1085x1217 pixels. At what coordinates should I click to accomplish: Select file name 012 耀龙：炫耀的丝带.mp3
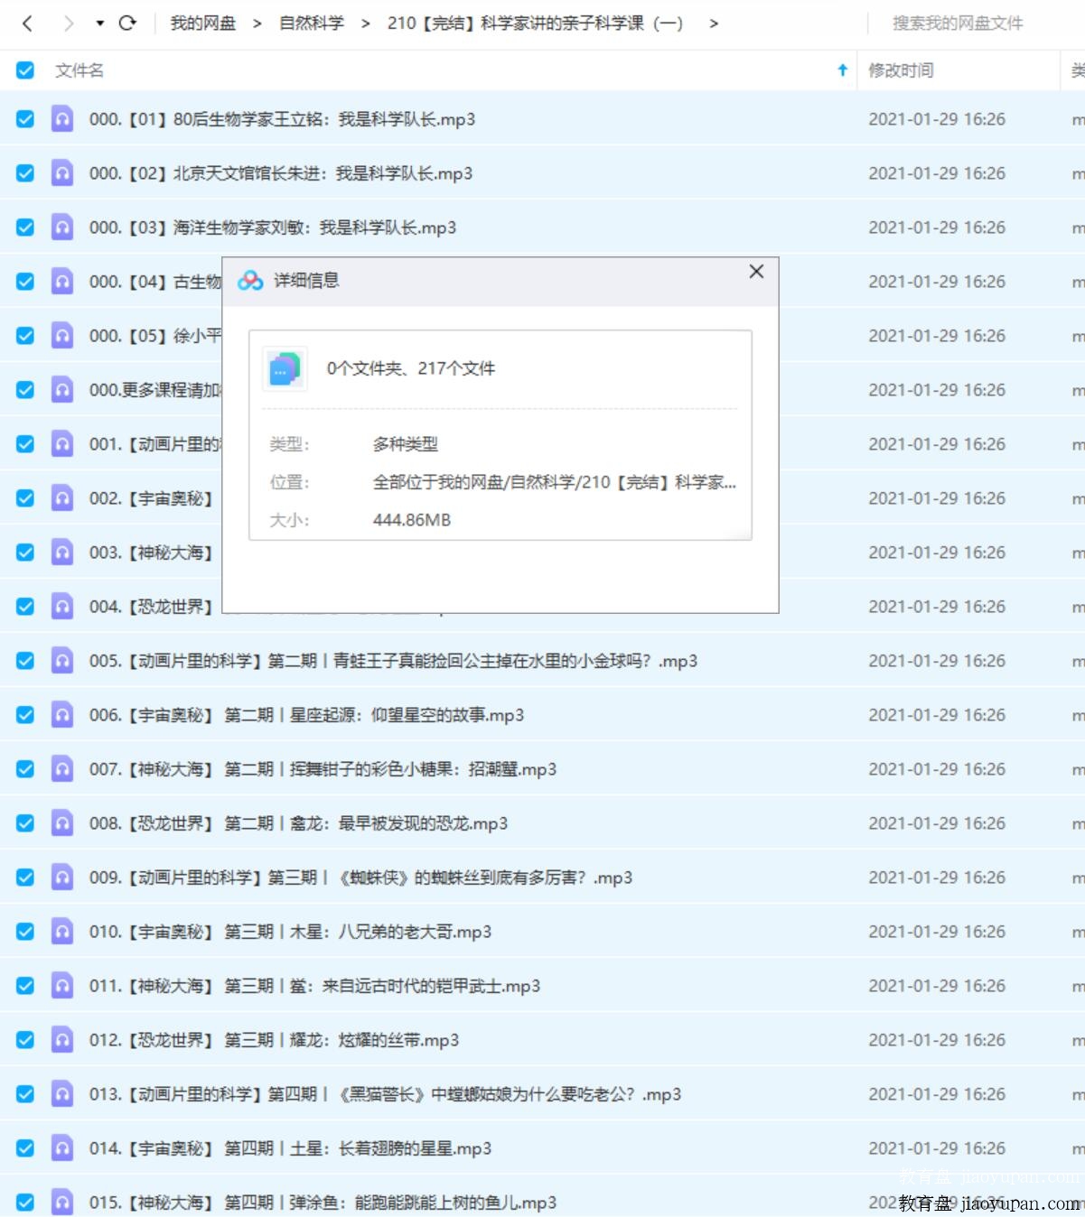coord(274,1040)
